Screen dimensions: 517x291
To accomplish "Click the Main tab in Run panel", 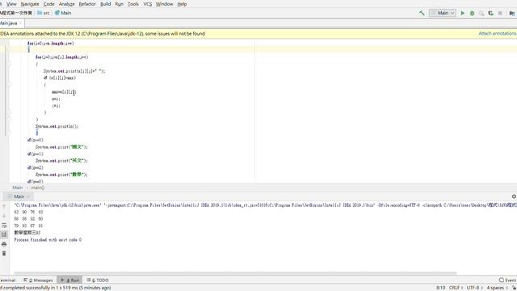I will tap(19, 196).
